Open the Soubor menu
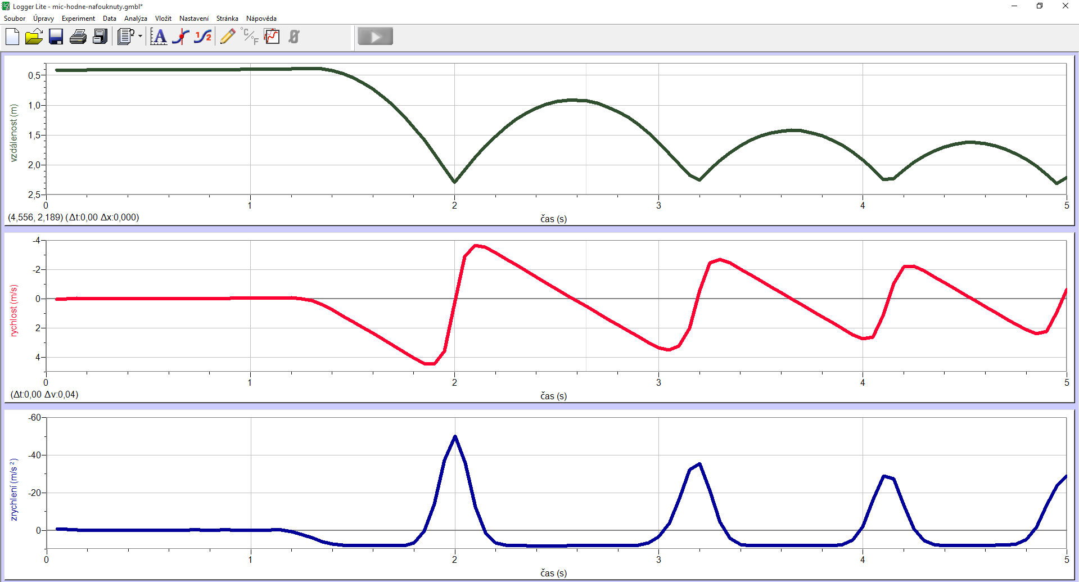The image size is (1079, 582). coord(15,19)
